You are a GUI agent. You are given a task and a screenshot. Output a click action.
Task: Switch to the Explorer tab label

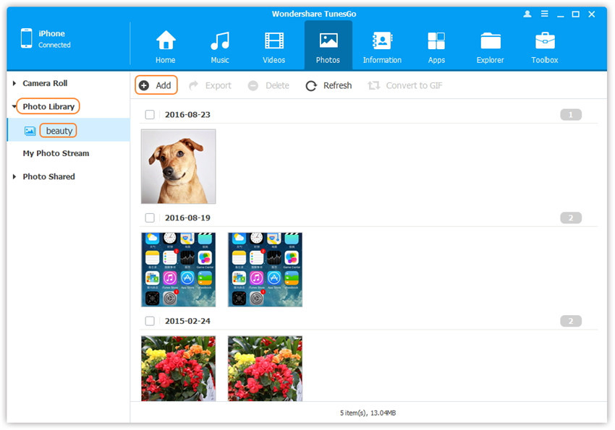[x=490, y=60]
